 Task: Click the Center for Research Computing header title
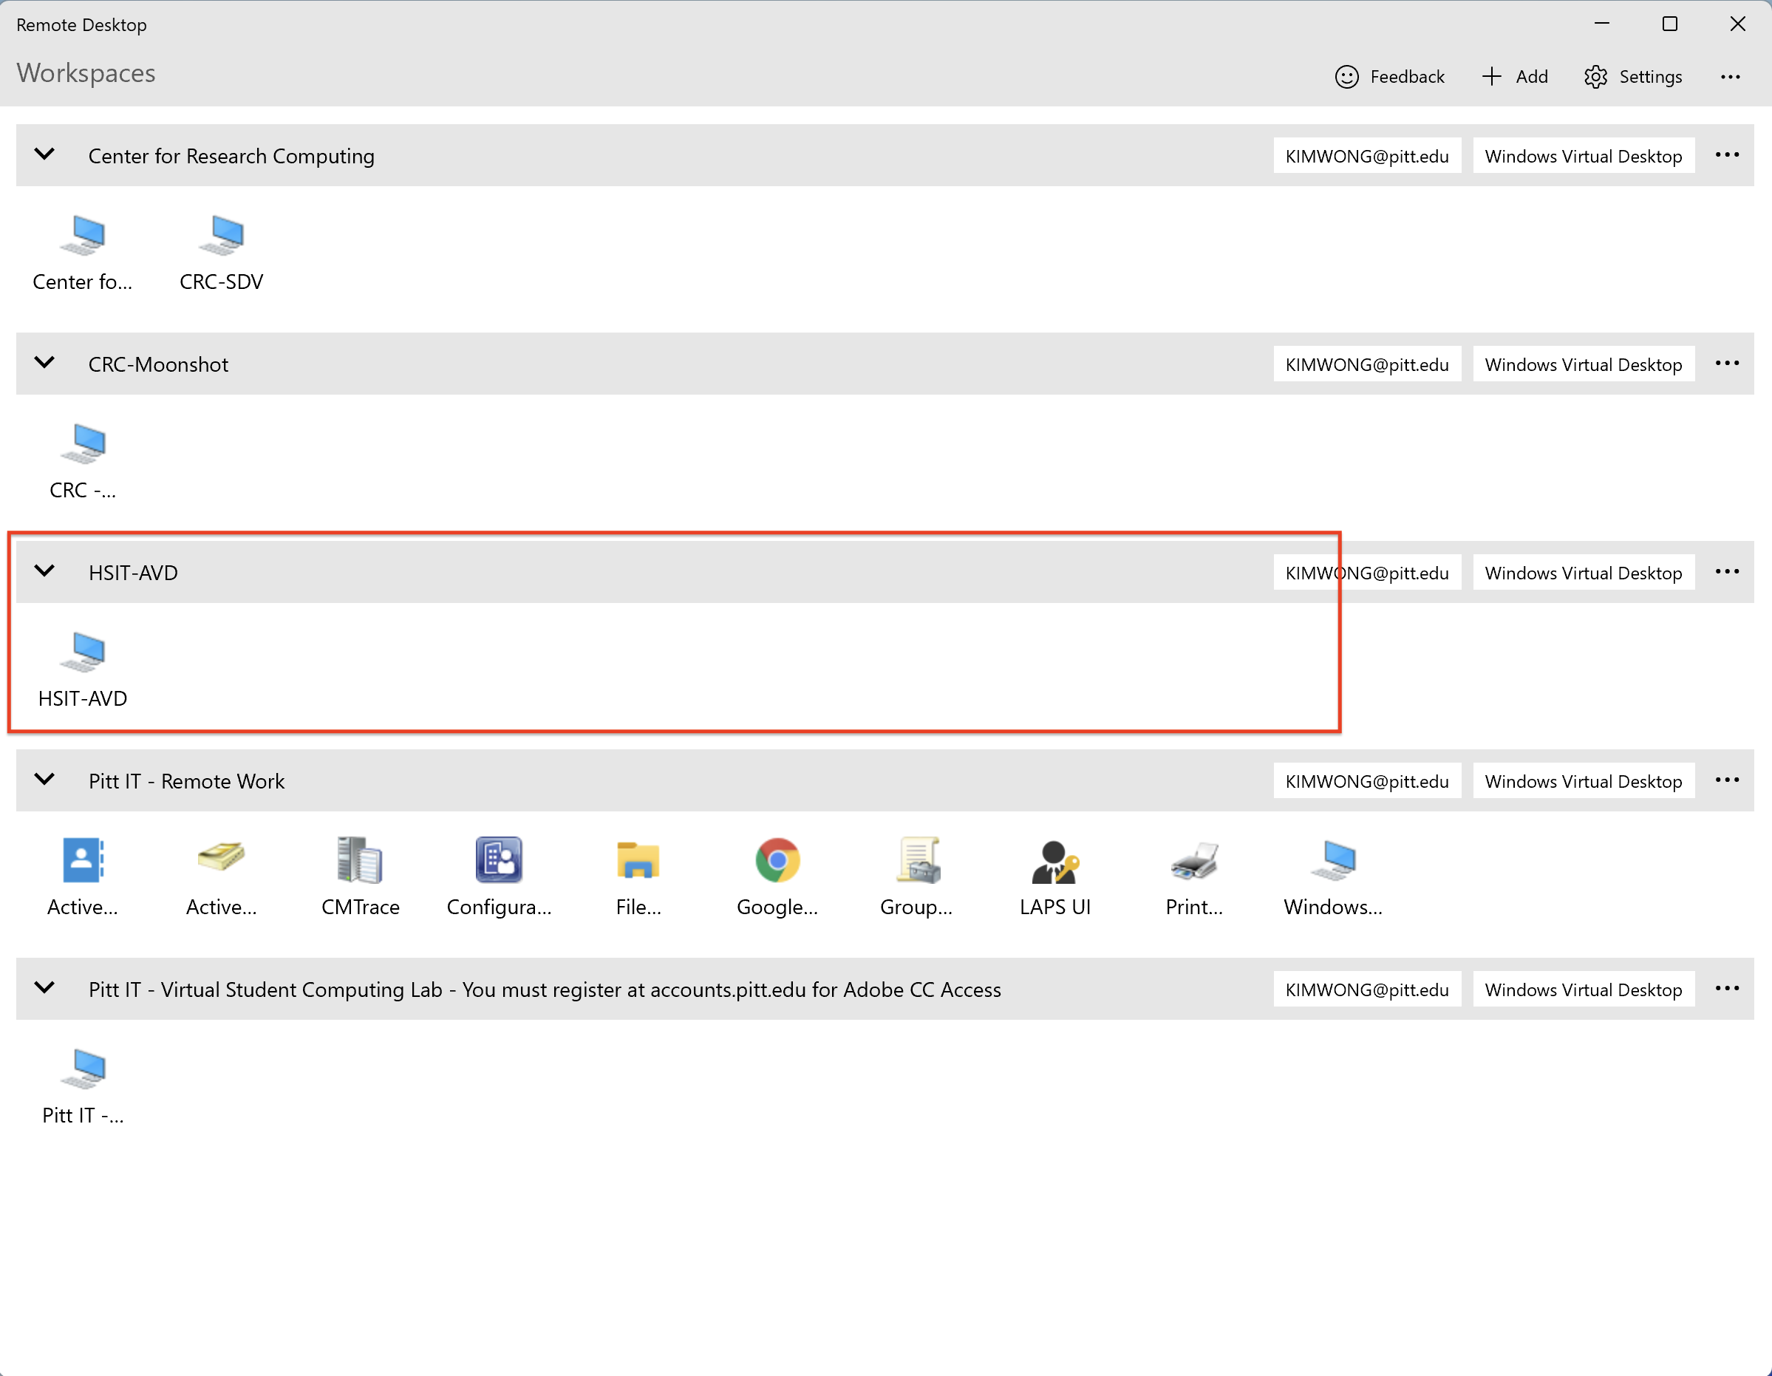(x=231, y=156)
